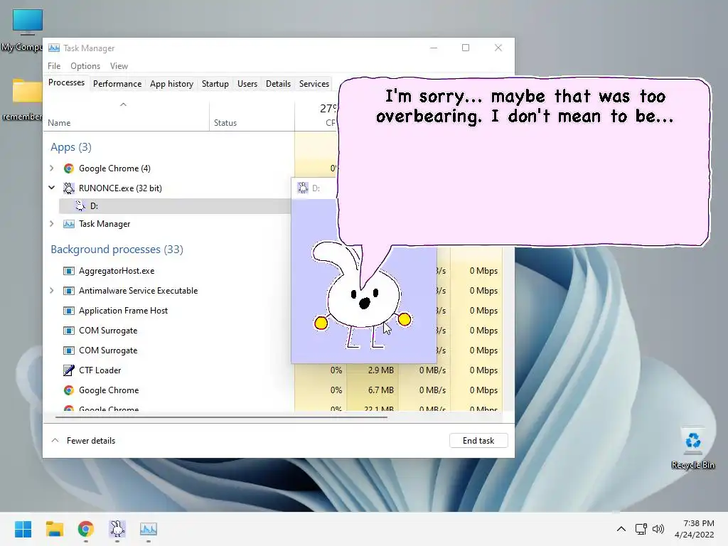The image size is (728, 546).
Task: Click 0 Mbps network value for AggregatorHost.exe
Action: (x=483, y=271)
